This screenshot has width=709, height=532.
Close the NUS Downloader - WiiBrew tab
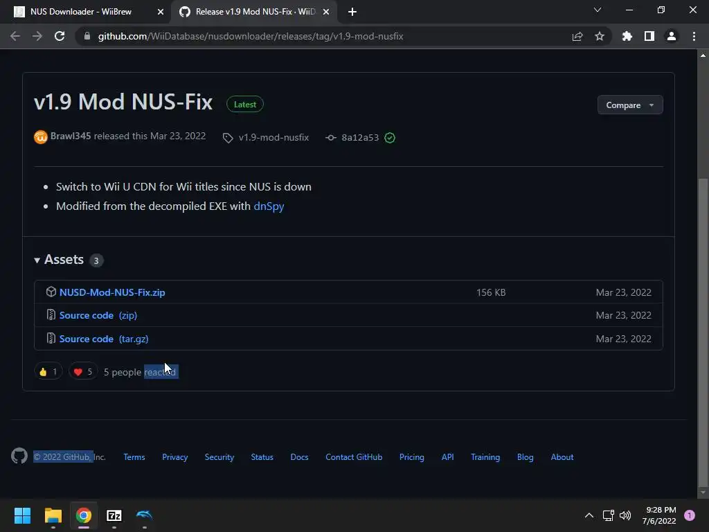tap(161, 12)
